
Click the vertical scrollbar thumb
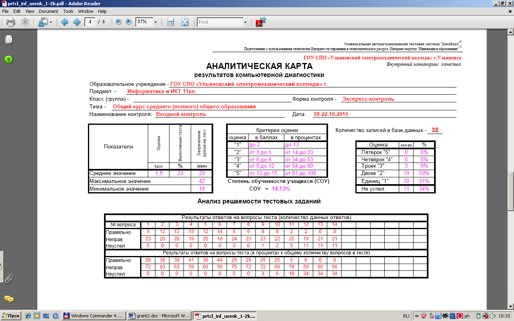tap(511, 191)
